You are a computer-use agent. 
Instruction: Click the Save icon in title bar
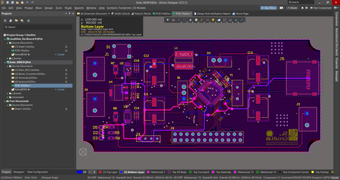click(x=8, y=2)
